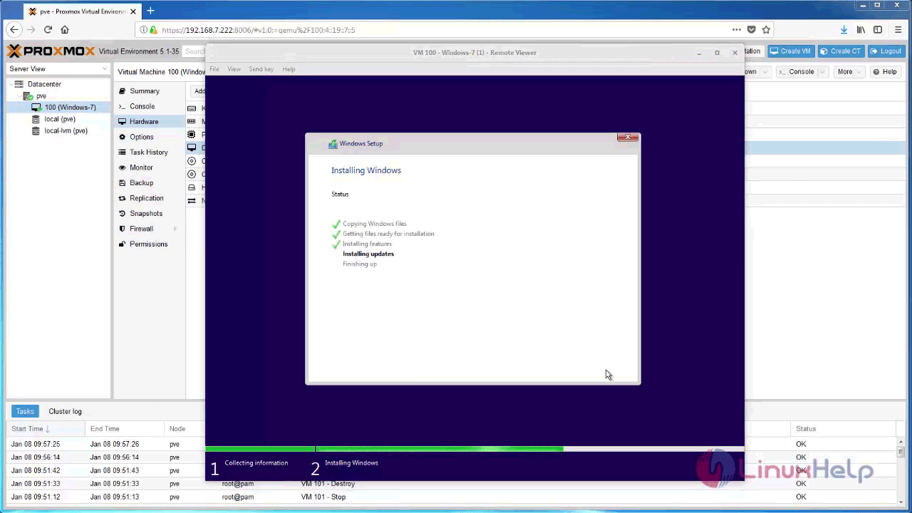
Task: Click the Create CT button
Action: click(x=841, y=51)
